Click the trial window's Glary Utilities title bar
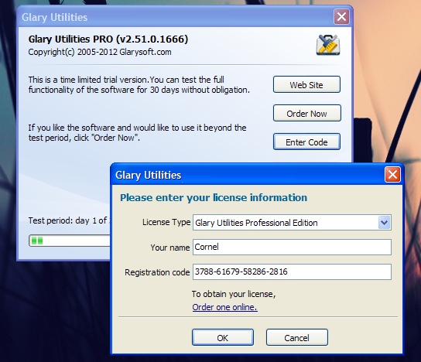 176,17
